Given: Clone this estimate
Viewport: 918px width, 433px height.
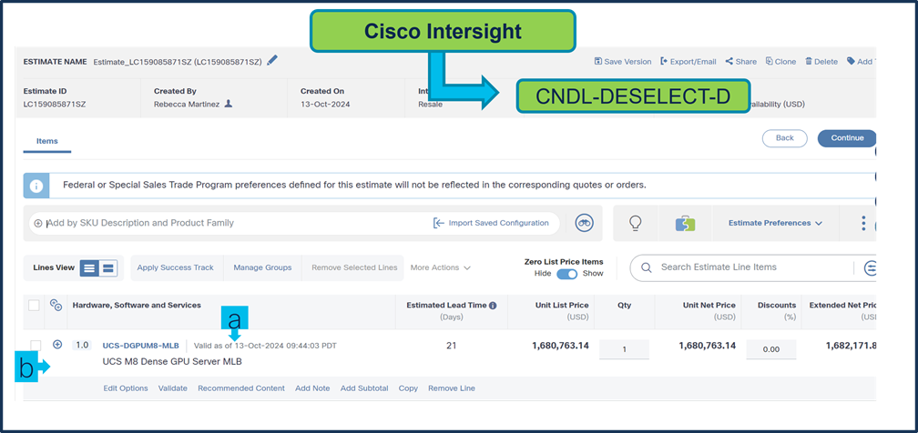Looking at the screenshot, I should 780,62.
